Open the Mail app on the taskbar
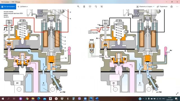The image size is (180, 101). click(44, 98)
